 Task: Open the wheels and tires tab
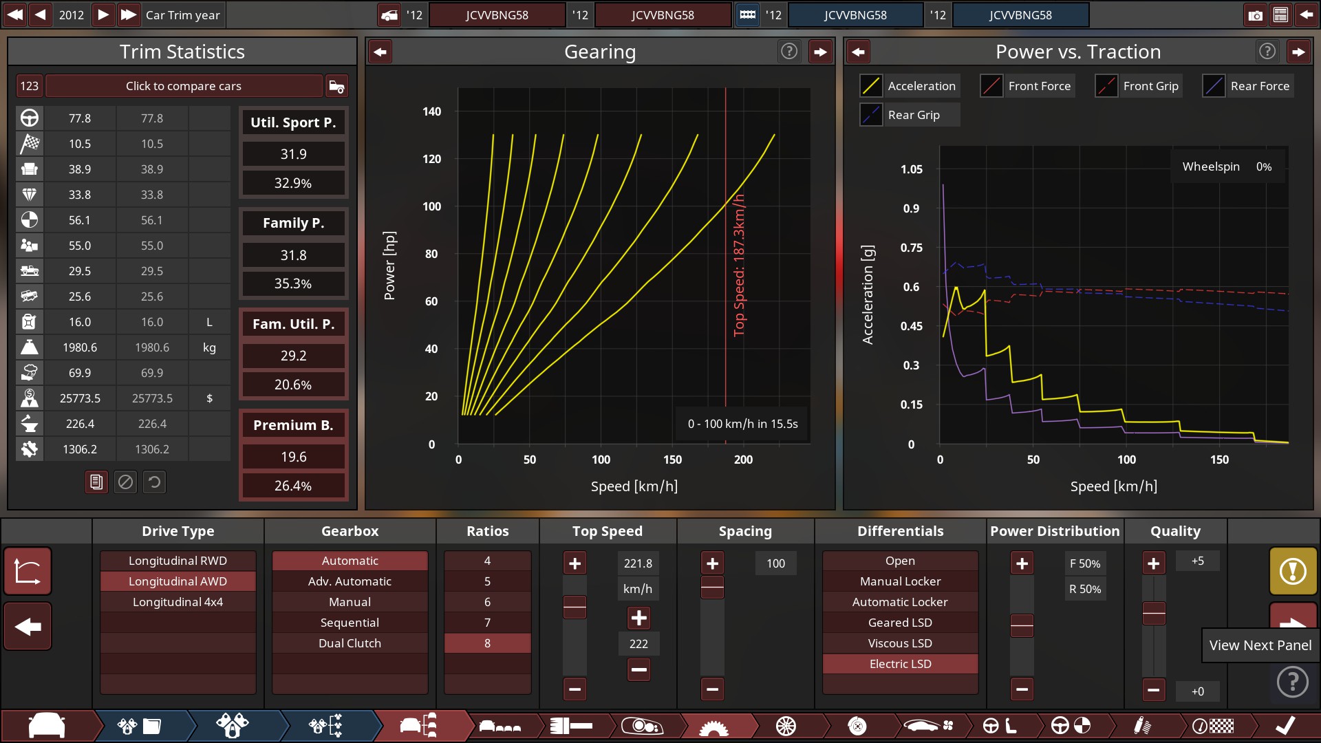[786, 726]
